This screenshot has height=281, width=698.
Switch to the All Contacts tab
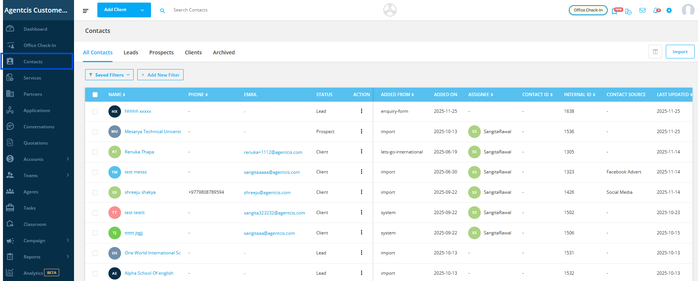pos(98,53)
